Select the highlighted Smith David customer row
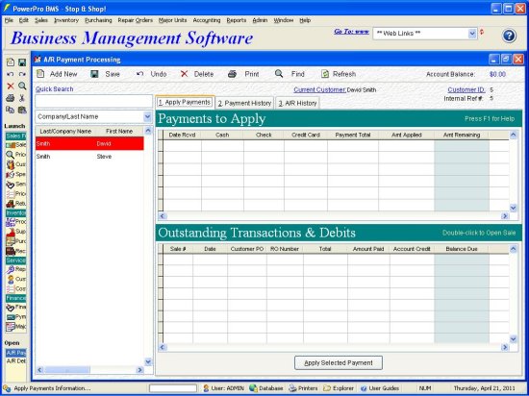Screen dimensions: 529x396 pos(89,143)
